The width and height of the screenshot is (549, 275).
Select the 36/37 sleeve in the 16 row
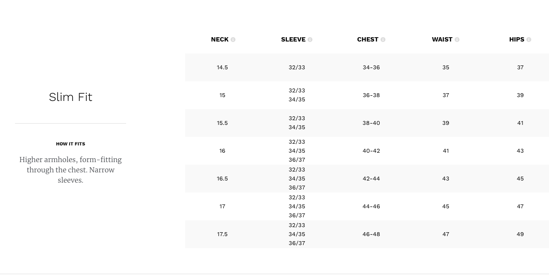(297, 160)
